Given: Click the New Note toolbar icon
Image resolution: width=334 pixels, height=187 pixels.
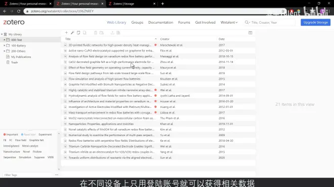Looking at the screenshot, I should tap(78, 33).
